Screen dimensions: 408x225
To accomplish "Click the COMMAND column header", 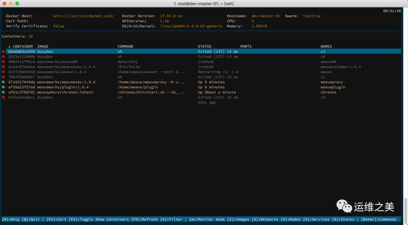I will pos(125,46).
